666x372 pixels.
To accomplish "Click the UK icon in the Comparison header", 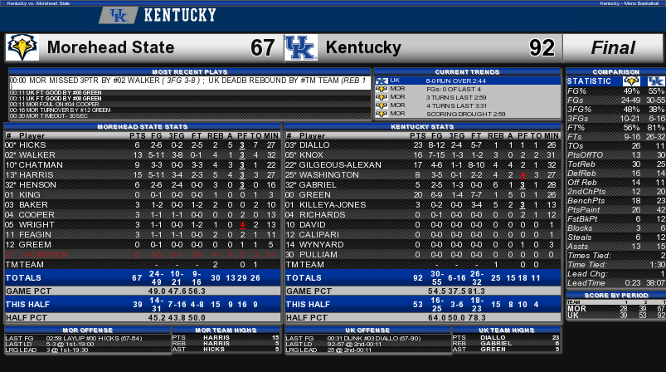I will coord(655,81).
